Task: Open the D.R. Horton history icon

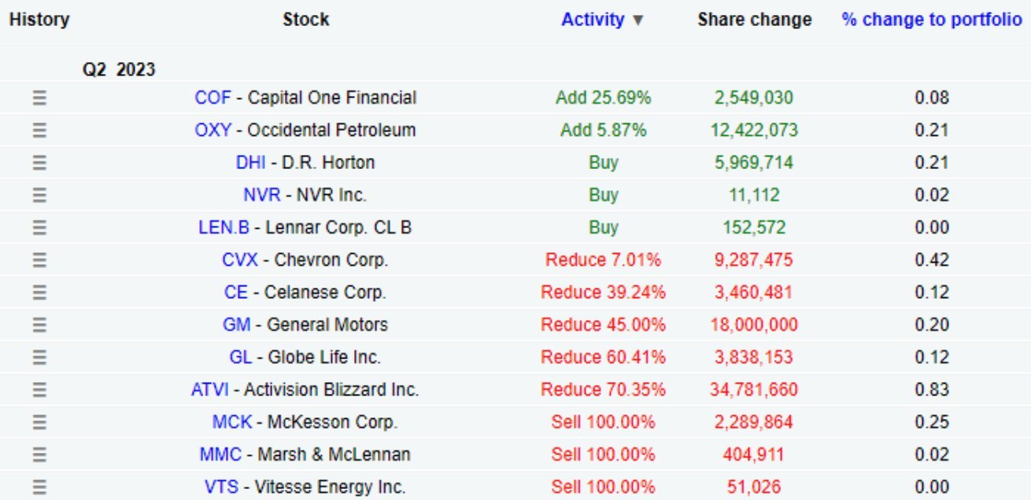Action: [39, 163]
